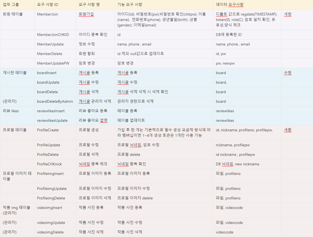Select the '프로필 테이블' group cell
Screen dimensions: 313x237
(x=17, y=133)
